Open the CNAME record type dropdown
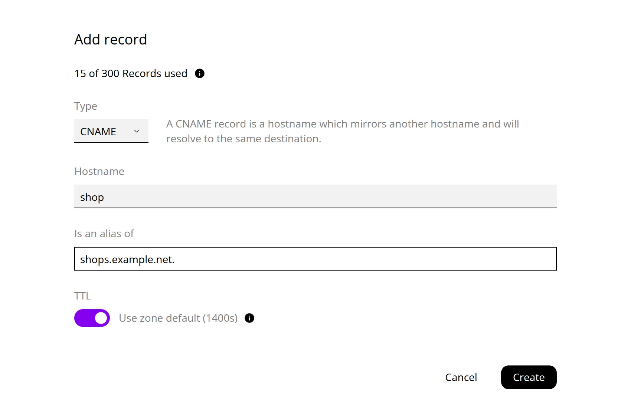631x404 pixels. pyautogui.click(x=111, y=131)
